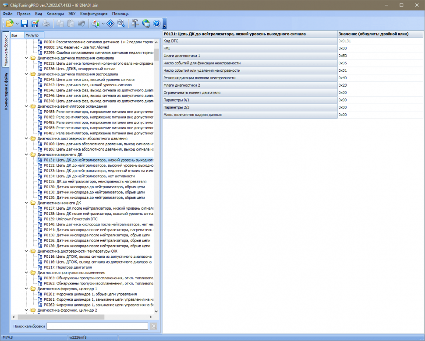
Task: Collapse the Диагностика вентиляторов охлаждения folder
Action: [x=27, y=106]
